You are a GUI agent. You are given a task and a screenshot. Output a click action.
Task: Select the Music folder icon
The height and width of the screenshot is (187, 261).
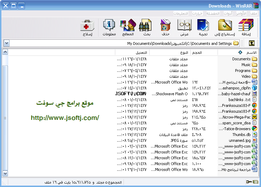pyautogui.click(x=255, y=65)
